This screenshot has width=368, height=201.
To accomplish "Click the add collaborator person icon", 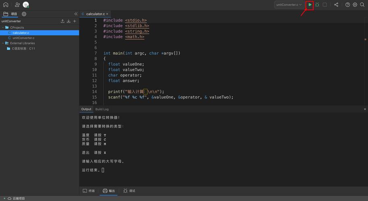I will point(17,5).
